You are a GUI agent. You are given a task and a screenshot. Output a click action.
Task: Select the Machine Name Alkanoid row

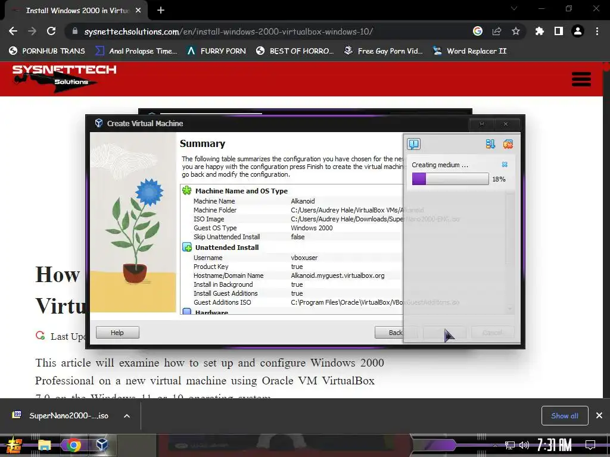coord(292,201)
